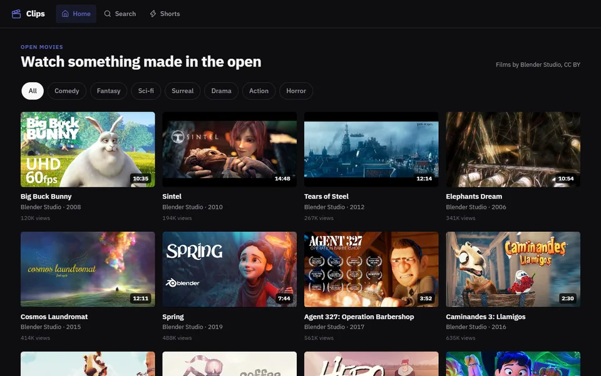This screenshot has width=601, height=376.
Task: Open the Elephants Dream thumbnail
Action: [x=513, y=149]
